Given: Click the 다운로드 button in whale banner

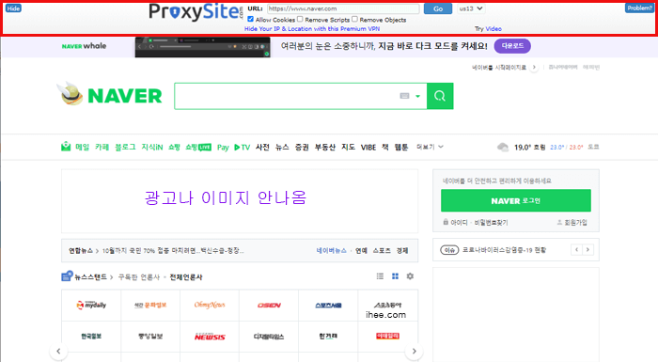Looking at the screenshot, I should pyautogui.click(x=512, y=46).
